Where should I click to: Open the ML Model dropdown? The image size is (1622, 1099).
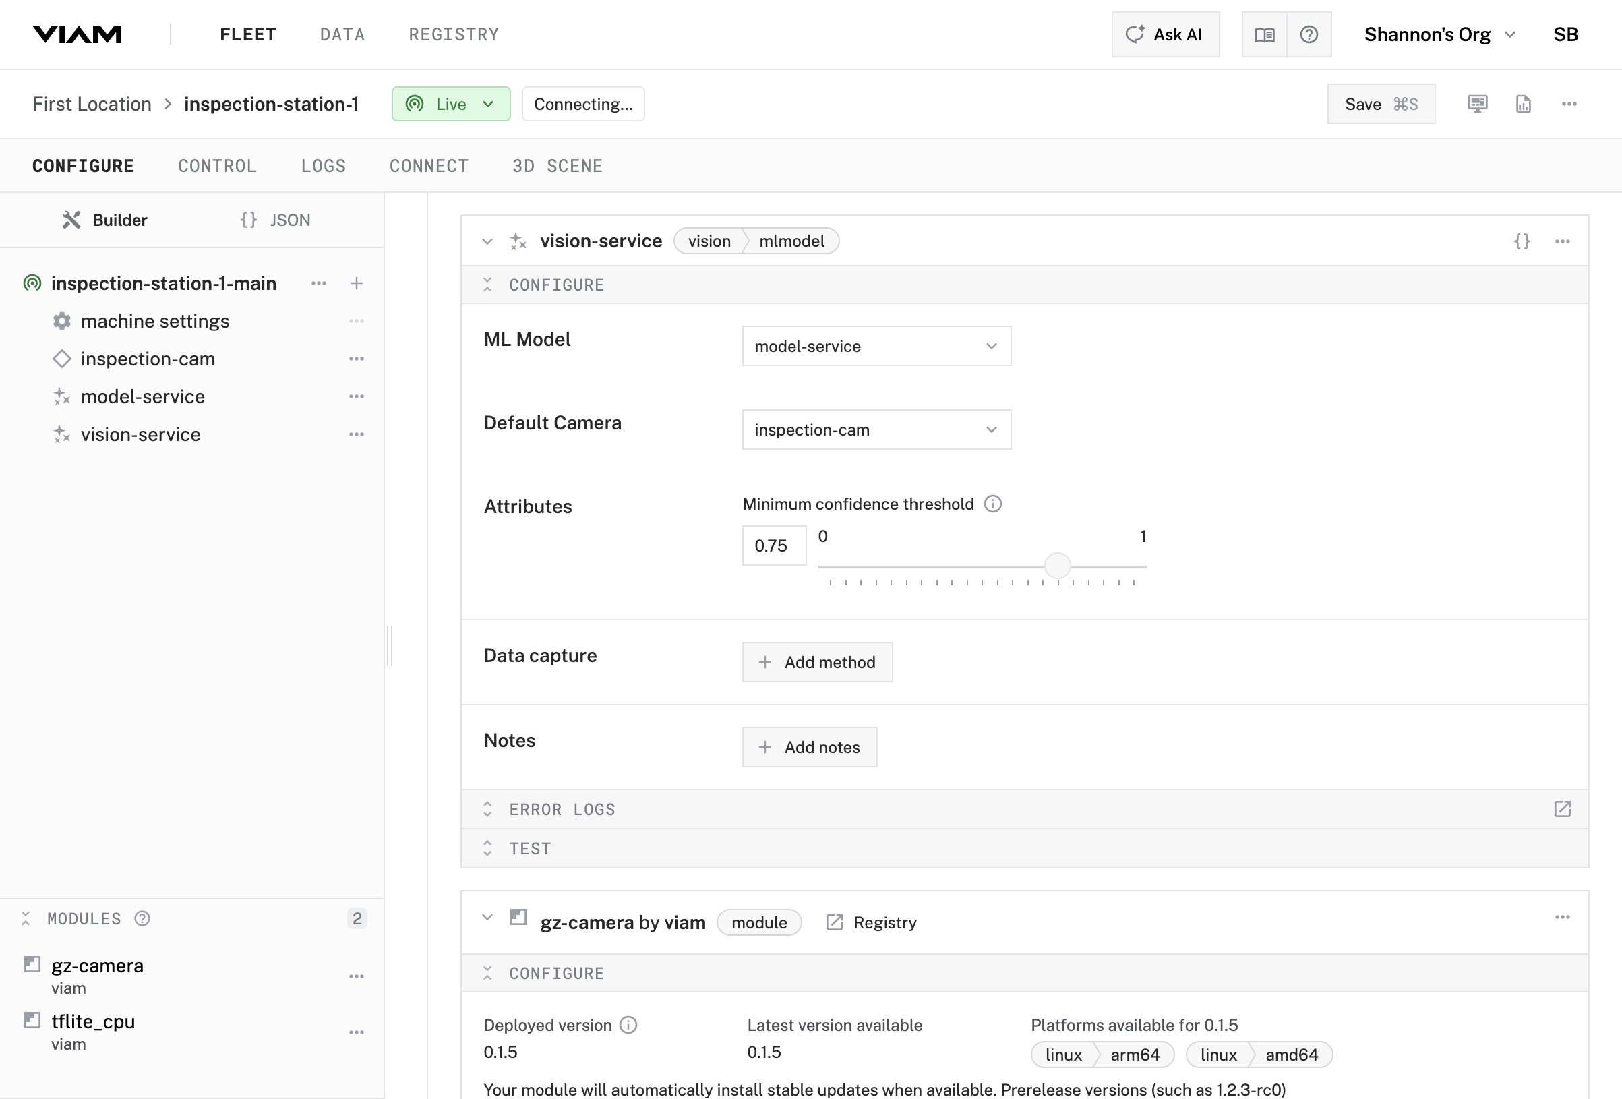pos(876,347)
